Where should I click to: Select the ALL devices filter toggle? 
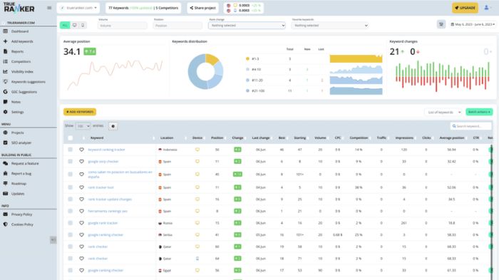[65, 25]
